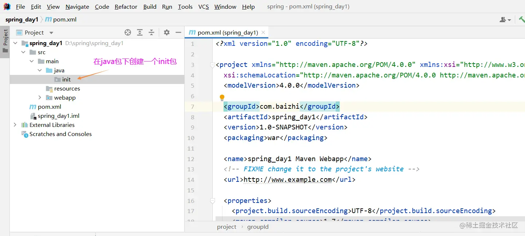525x236 pixels.
Task: Click the webapp folder icon
Action: pos(49,97)
